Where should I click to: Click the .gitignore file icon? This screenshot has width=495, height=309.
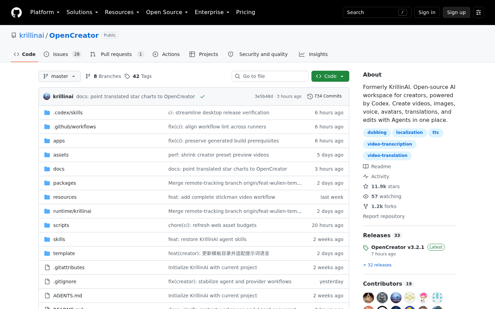[x=47, y=282]
